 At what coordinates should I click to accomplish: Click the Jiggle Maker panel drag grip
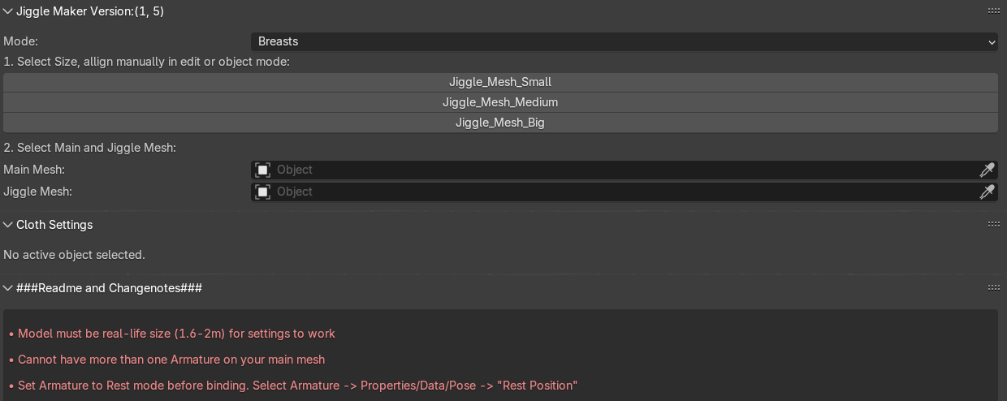coord(993,11)
